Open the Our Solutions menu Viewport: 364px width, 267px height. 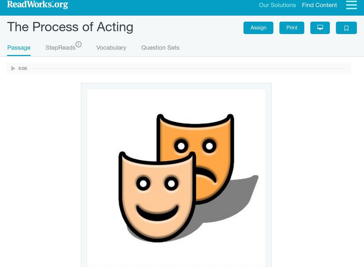[278, 5]
